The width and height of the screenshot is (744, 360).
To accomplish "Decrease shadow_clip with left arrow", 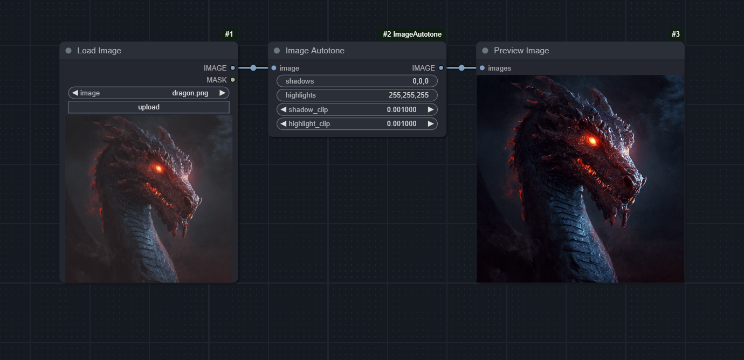I will [284, 109].
